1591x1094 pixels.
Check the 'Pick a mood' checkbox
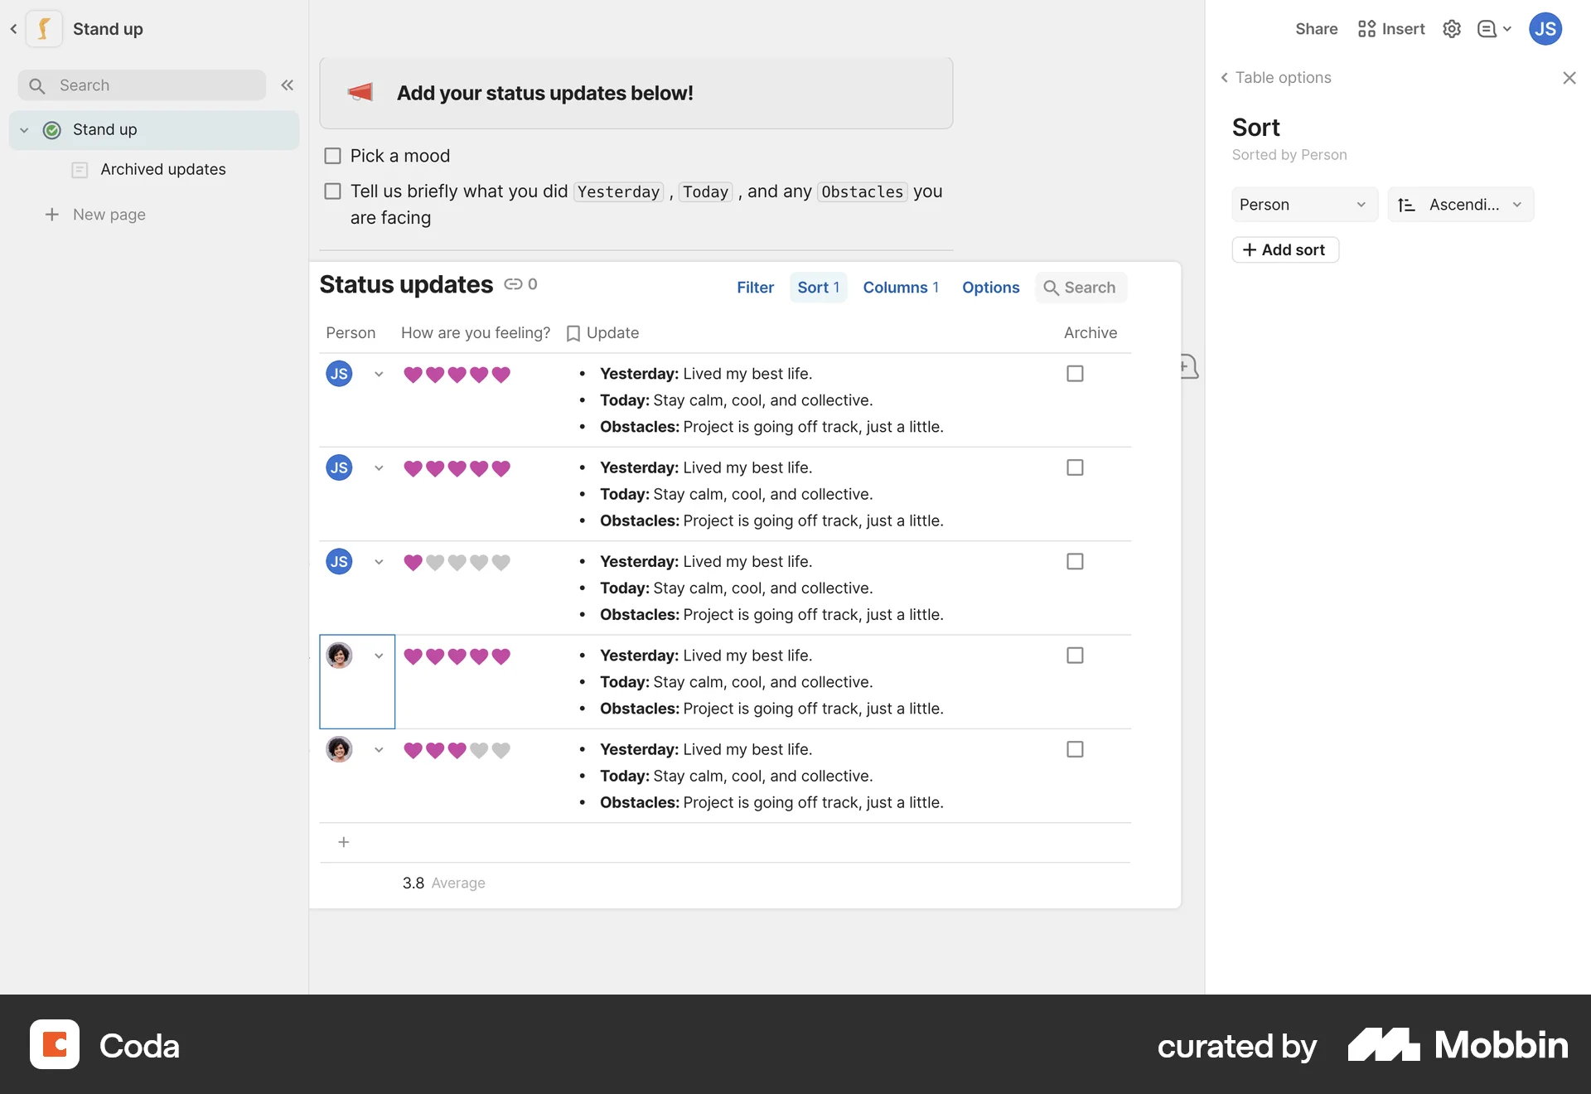click(x=332, y=155)
